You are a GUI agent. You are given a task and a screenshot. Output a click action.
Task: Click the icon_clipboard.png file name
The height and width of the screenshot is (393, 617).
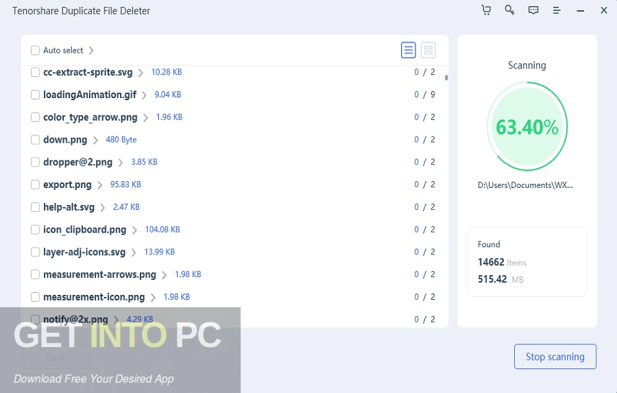[84, 230]
